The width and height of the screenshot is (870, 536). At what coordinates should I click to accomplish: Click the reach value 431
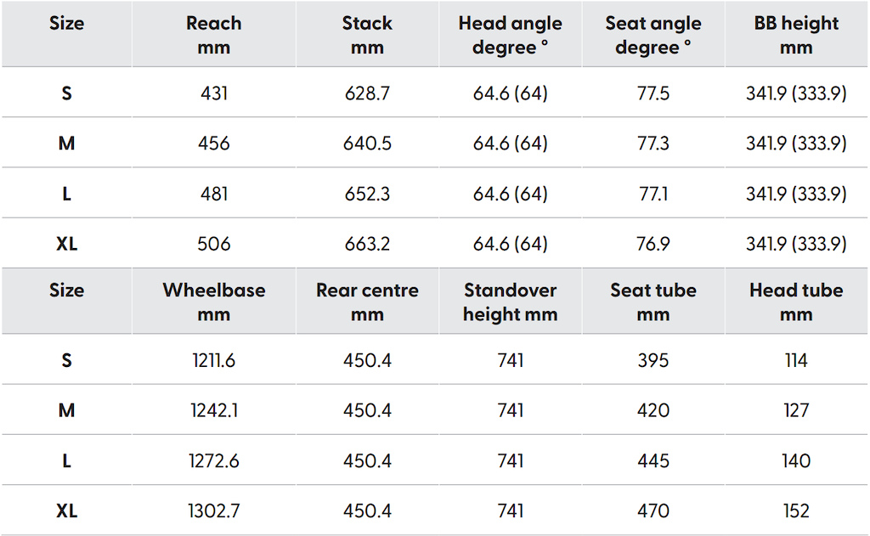pos(213,93)
